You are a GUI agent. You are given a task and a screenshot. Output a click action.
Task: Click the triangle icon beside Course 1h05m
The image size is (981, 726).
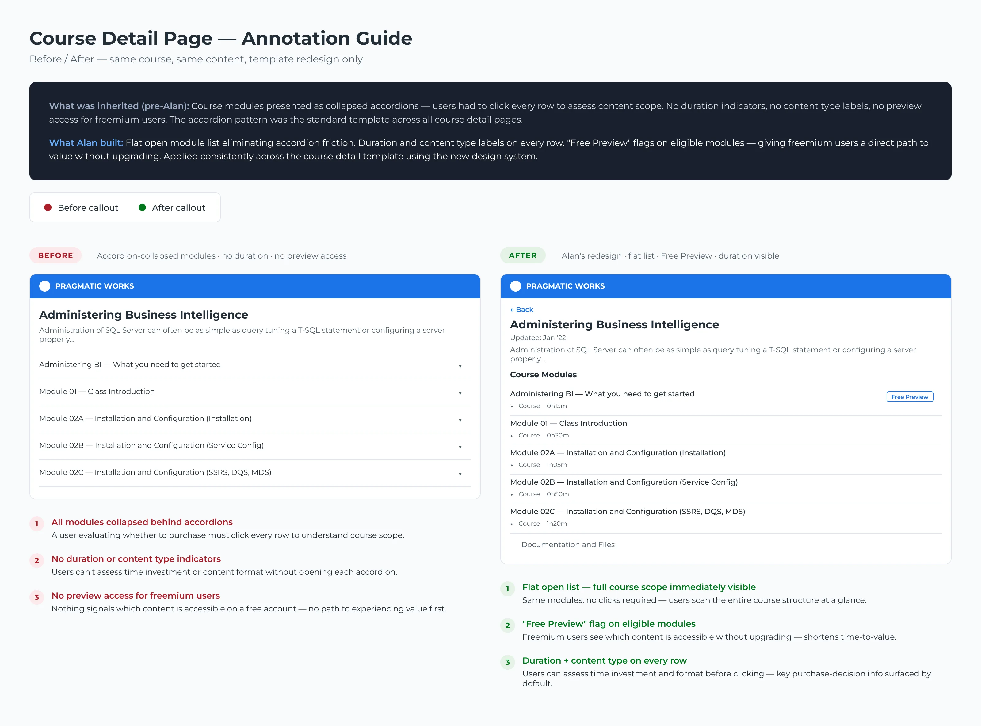point(512,465)
